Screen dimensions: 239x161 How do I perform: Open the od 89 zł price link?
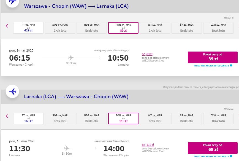(147, 54)
